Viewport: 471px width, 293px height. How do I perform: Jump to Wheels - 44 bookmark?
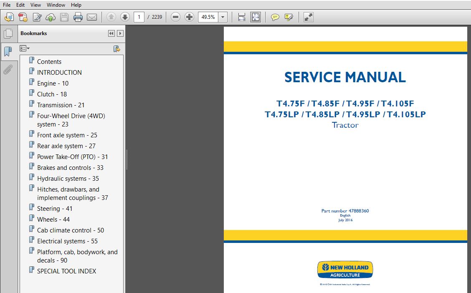coord(53,220)
